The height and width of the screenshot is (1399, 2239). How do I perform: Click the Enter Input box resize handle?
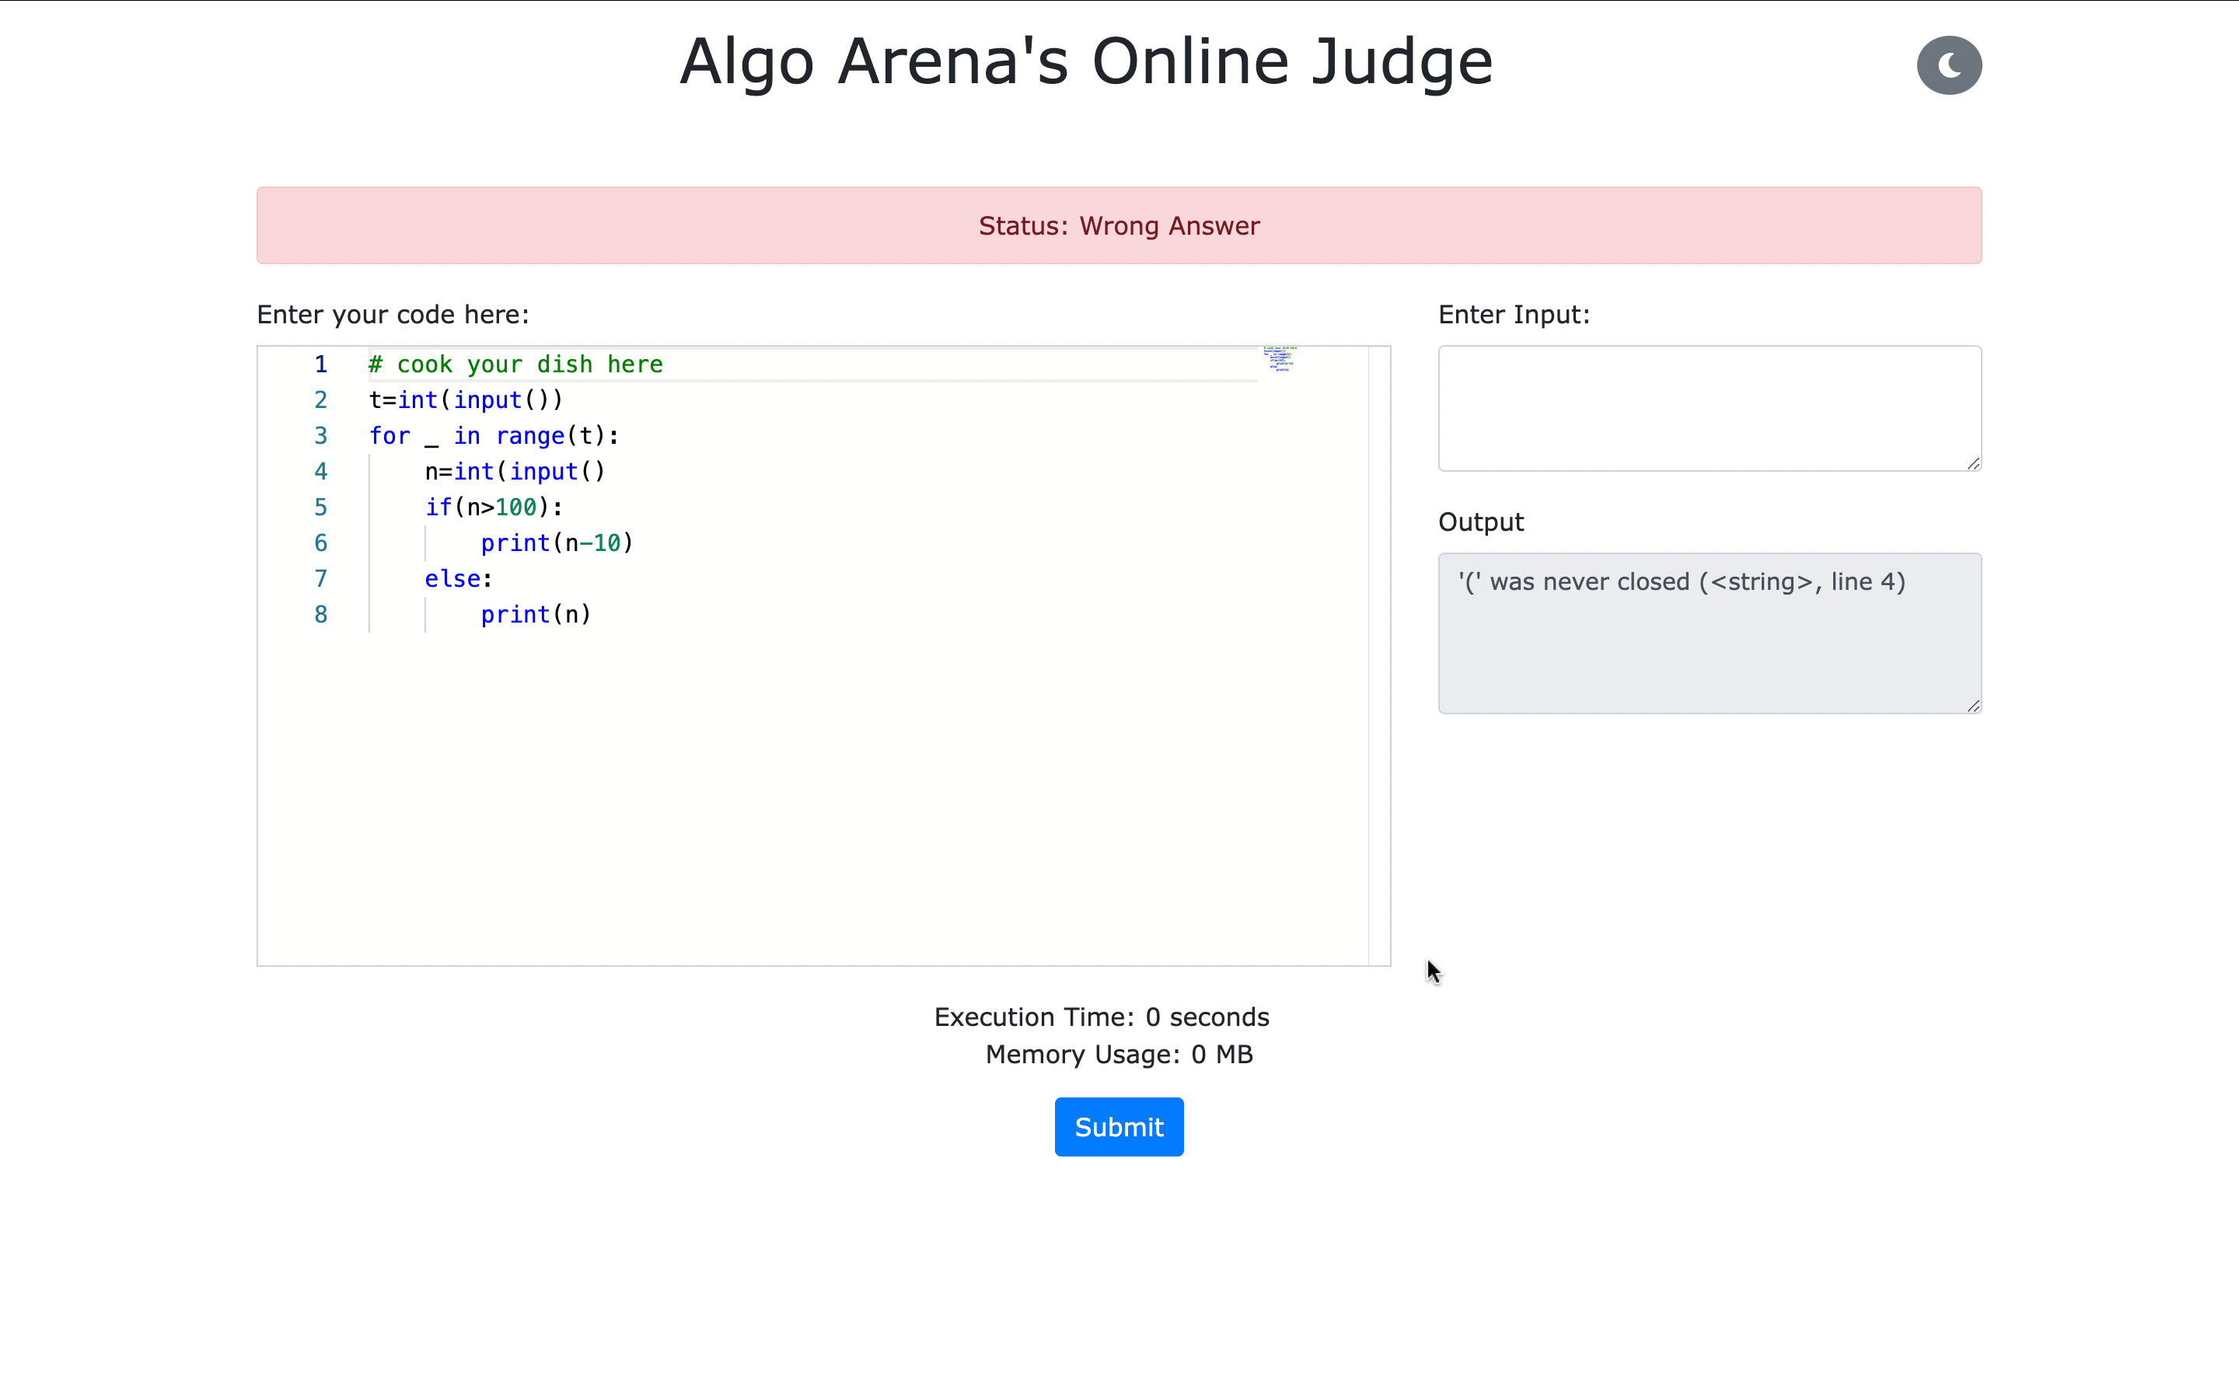pyautogui.click(x=1972, y=463)
